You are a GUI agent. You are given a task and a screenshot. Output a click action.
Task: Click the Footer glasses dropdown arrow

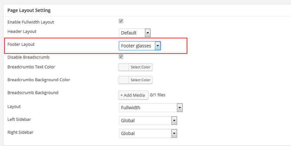coord(158,46)
